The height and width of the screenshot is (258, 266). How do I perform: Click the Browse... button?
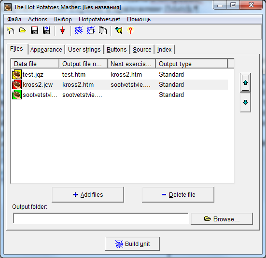(222, 219)
